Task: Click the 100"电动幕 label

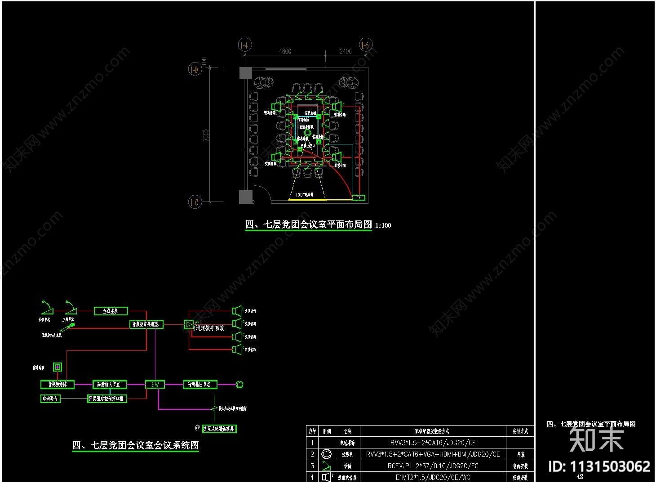Action: click(305, 195)
